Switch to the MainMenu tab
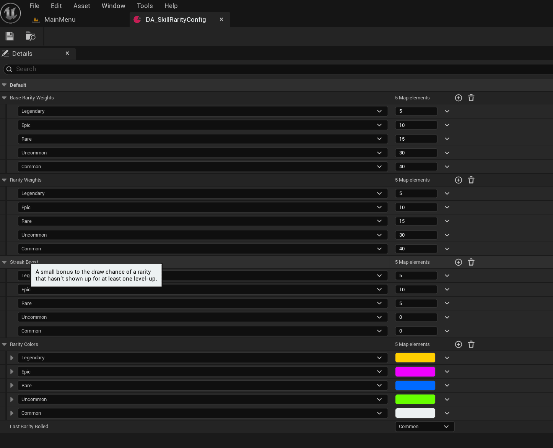 (x=60, y=19)
